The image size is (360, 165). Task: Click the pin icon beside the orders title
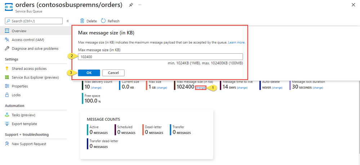(x=131, y=5)
